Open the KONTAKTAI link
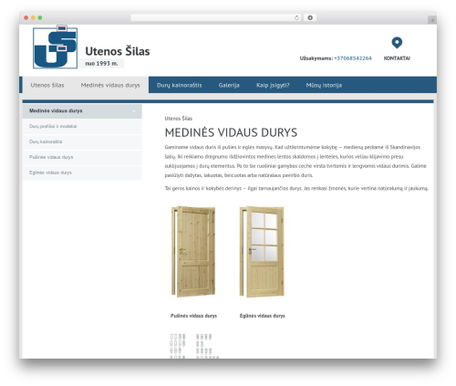Image resolution: width=456 pixels, height=386 pixels. click(397, 58)
